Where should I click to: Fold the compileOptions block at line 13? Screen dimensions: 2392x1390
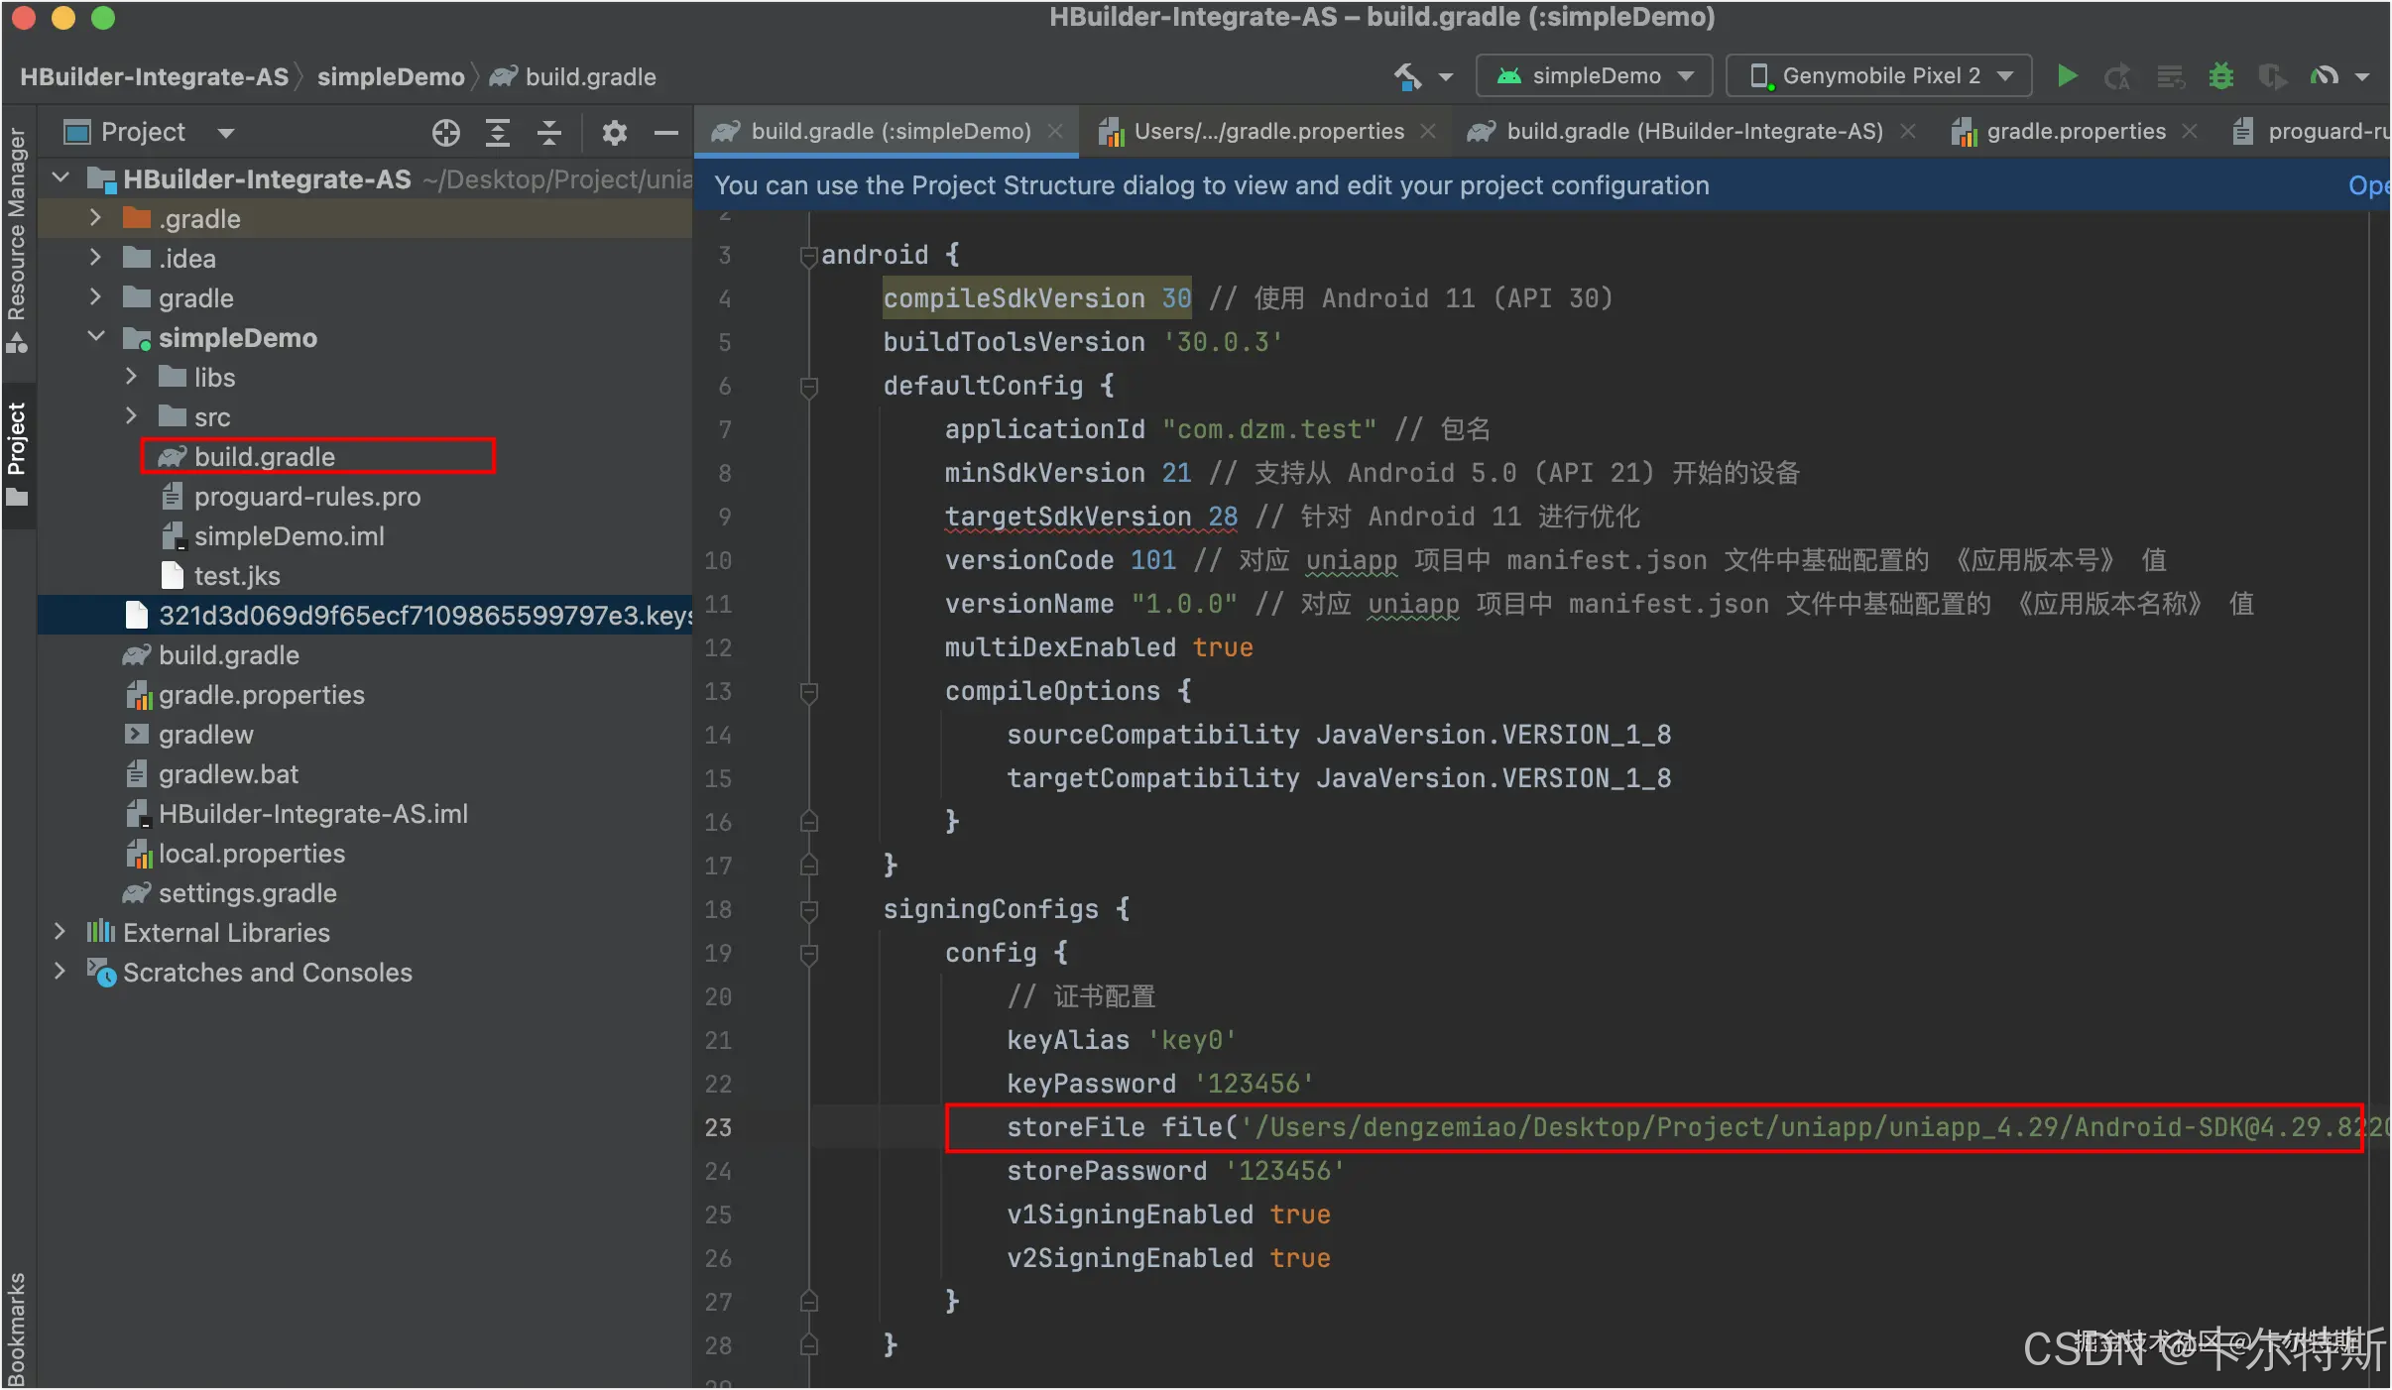(809, 692)
